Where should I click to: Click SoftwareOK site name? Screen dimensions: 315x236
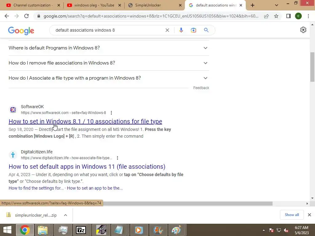point(32,107)
